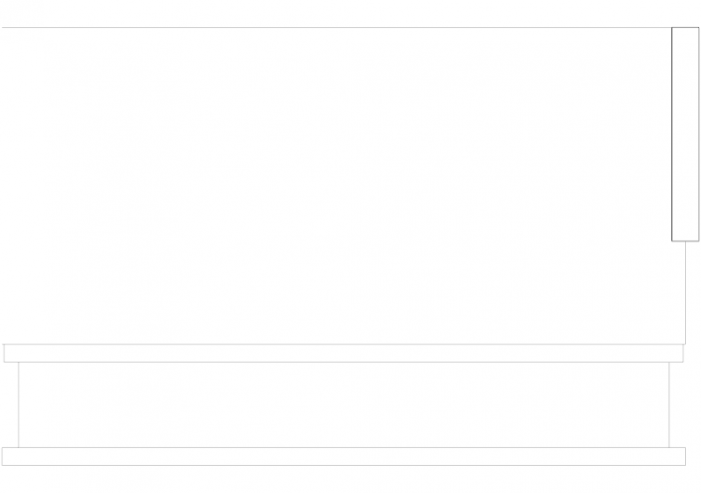Image resolution: width=701 pixels, height=493 pixels.
Task: Click the long horizontal top line
Action: click(336, 28)
